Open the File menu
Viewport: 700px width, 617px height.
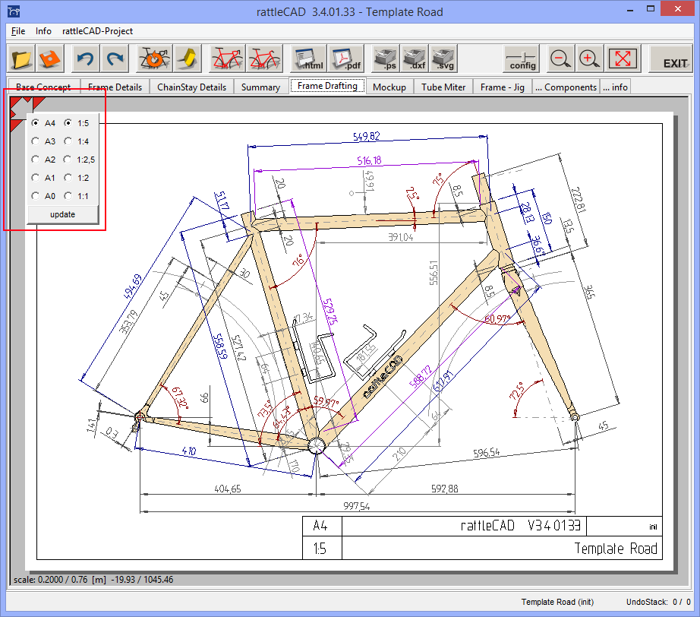[18, 31]
